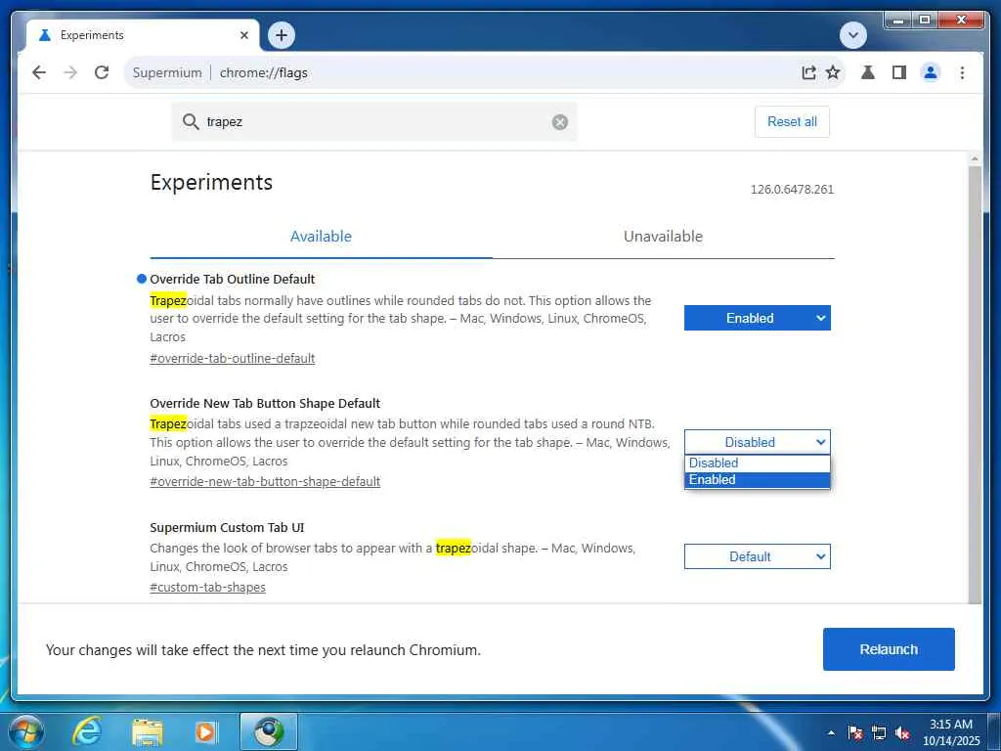Click the Supermium taskbar button

coord(269,731)
